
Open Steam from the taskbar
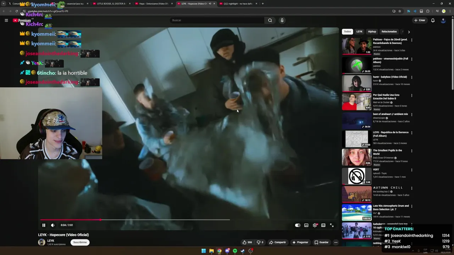tap(243, 251)
